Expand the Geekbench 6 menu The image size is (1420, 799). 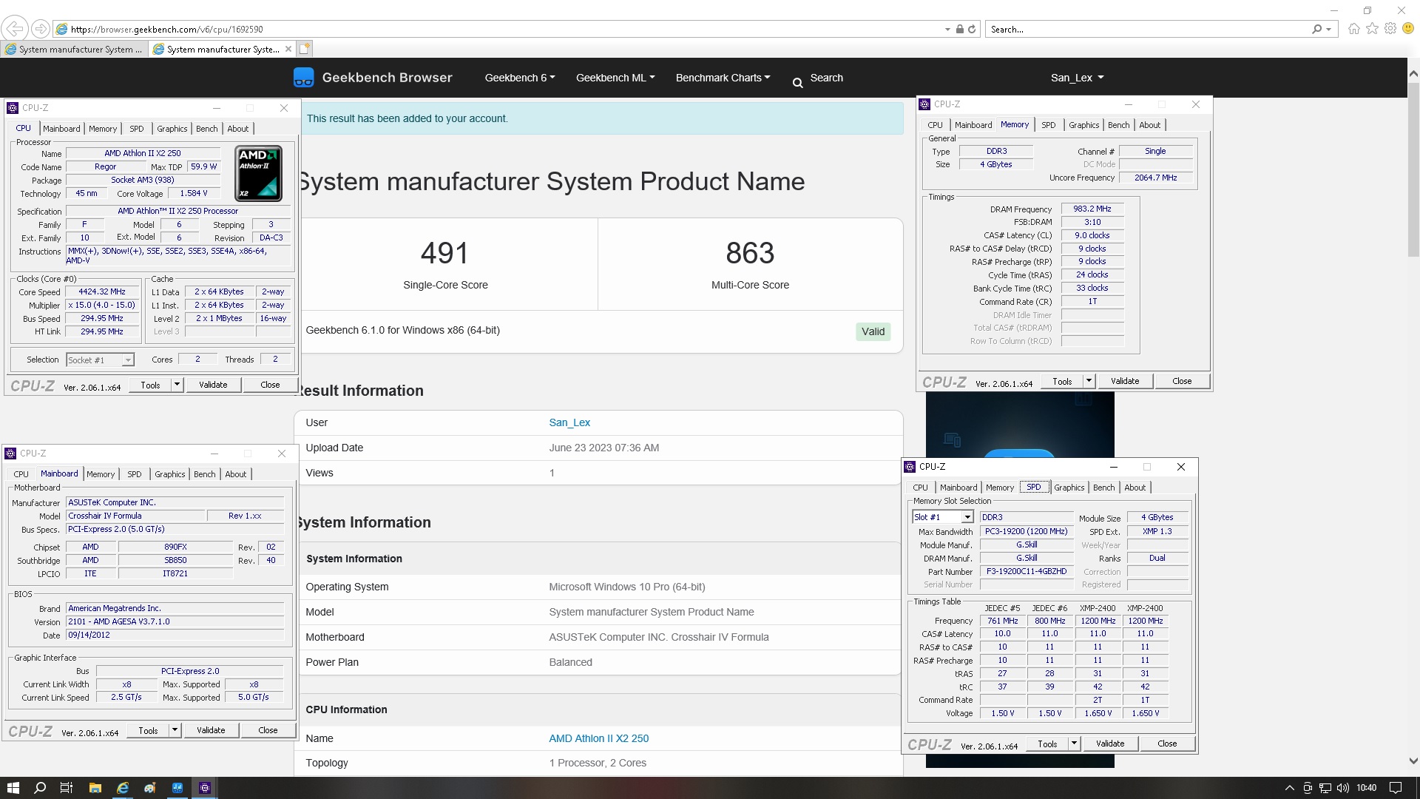coord(519,78)
